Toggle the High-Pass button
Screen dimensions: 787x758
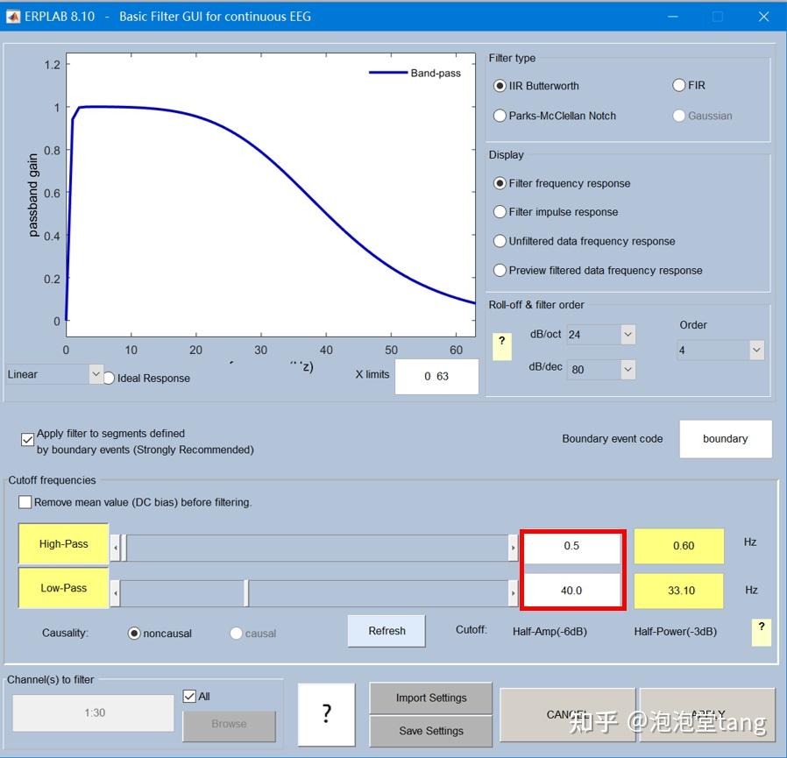(x=64, y=543)
